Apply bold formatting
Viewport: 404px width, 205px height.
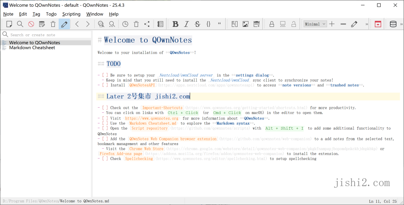pos(176,24)
